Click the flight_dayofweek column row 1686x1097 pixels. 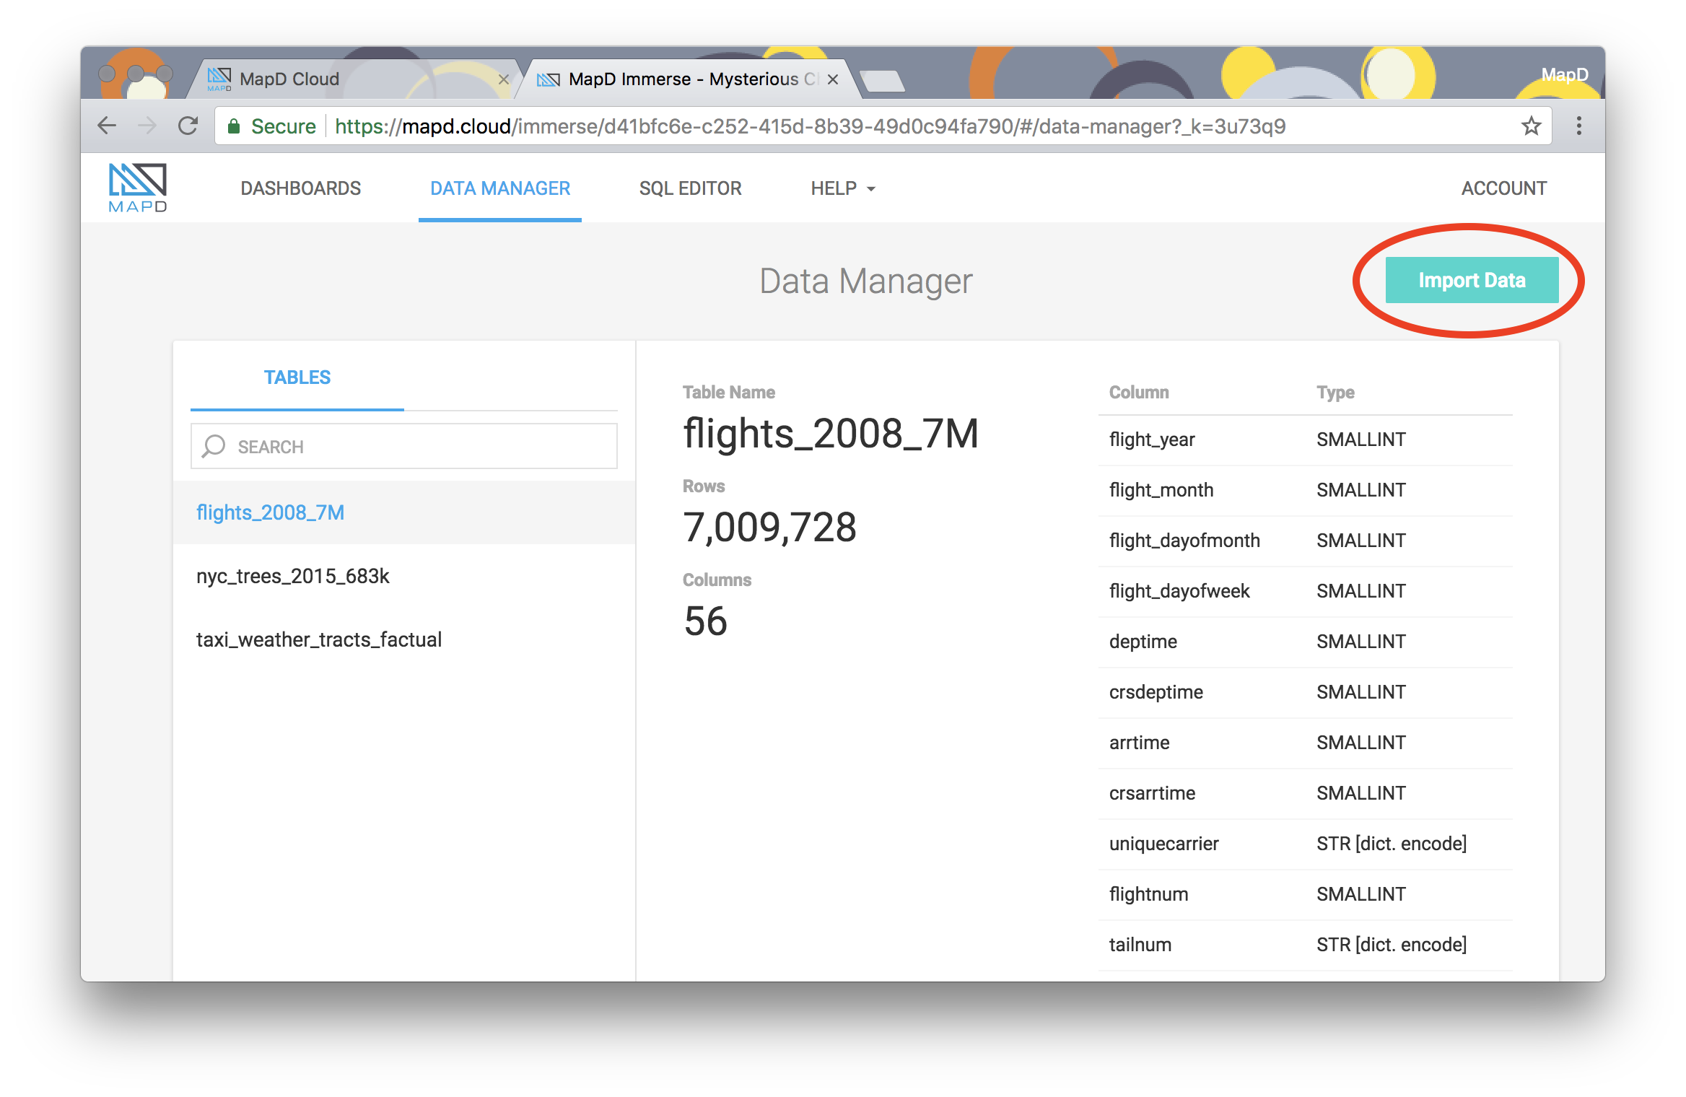[1305, 591]
